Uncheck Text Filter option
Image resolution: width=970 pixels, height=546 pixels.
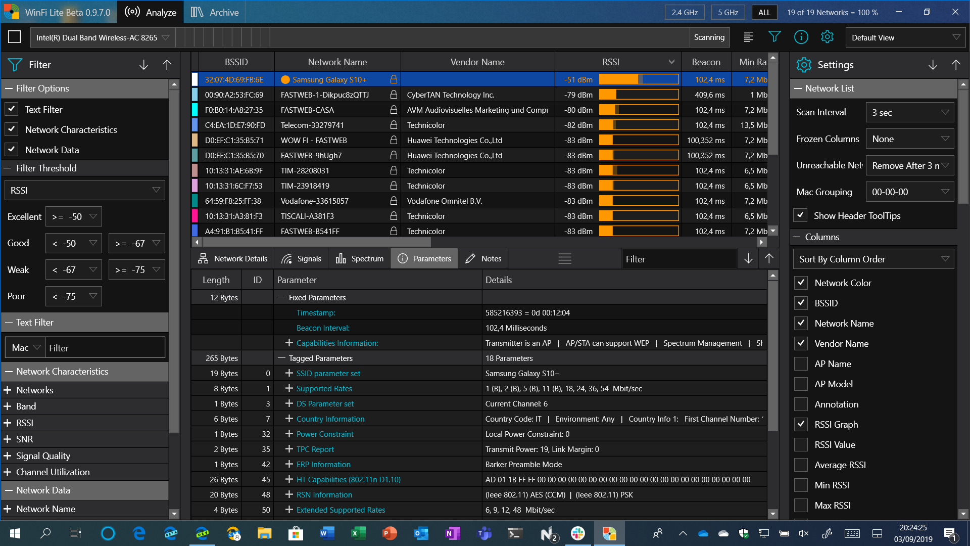pos(11,109)
